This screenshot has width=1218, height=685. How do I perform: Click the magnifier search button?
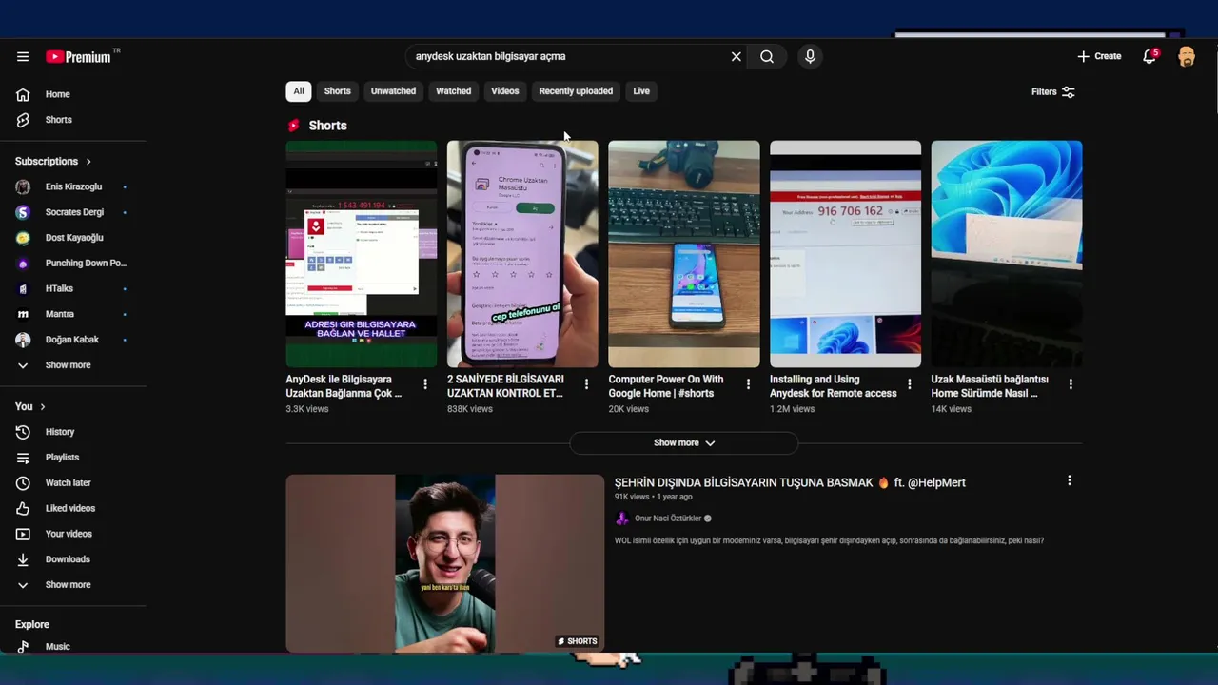coord(767,57)
